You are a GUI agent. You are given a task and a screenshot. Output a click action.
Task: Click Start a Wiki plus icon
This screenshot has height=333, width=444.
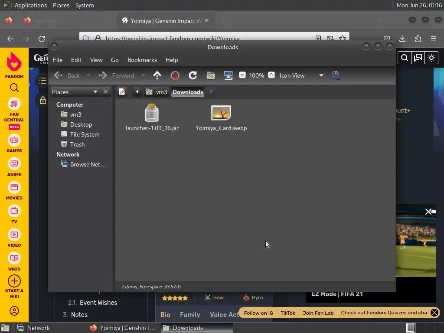14,281
